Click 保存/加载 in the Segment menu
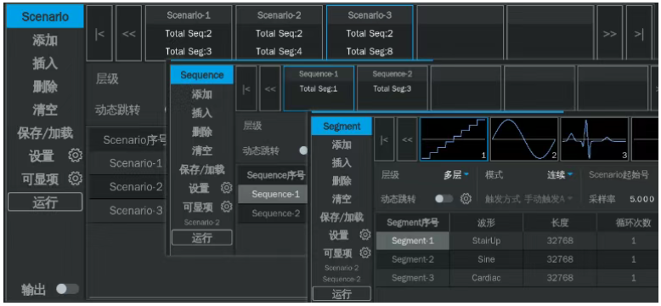Viewport: 661px width, 306px height. click(x=342, y=217)
